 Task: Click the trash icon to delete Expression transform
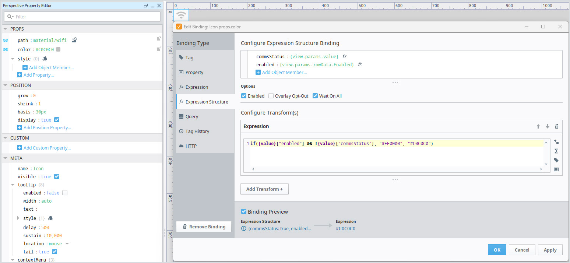click(556, 126)
